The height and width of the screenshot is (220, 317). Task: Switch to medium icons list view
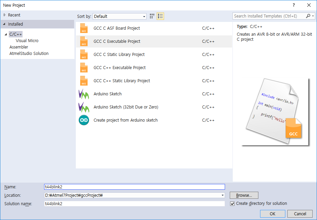[x=160, y=16]
